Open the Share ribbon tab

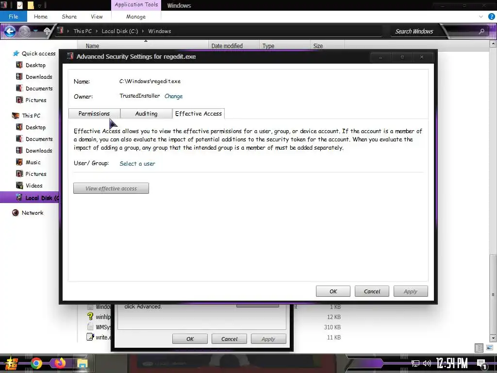pyautogui.click(x=69, y=17)
